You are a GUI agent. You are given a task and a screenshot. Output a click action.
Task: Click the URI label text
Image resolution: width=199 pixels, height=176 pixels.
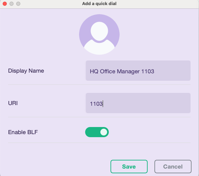click(13, 103)
